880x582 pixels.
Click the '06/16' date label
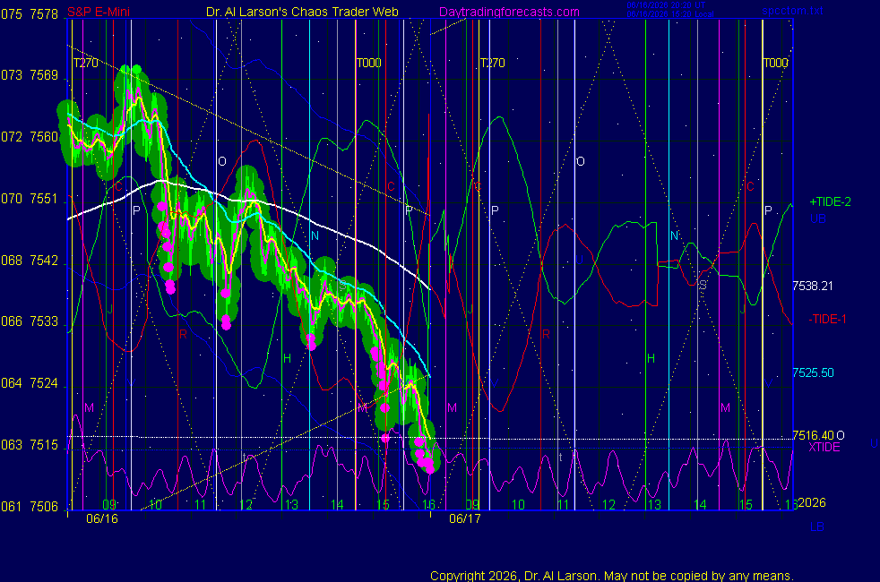(x=102, y=518)
